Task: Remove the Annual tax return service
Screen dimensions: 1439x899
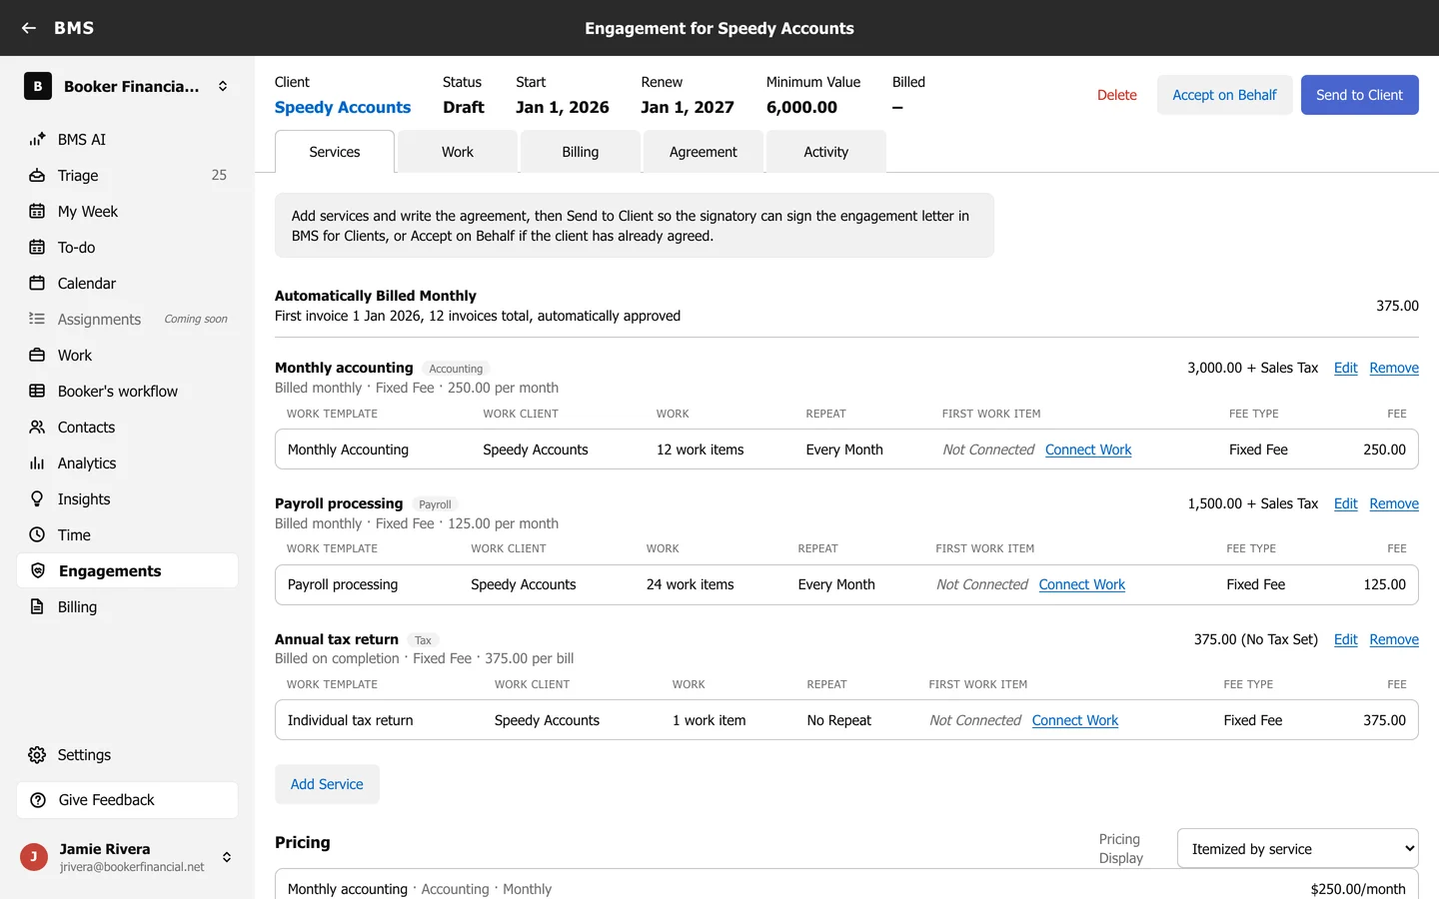Action: 1394,640
